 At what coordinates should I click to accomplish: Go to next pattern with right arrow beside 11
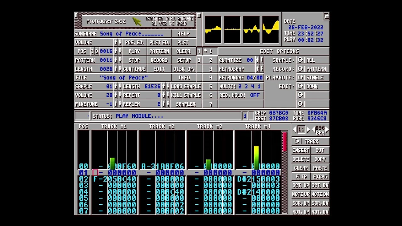(x=308, y=130)
